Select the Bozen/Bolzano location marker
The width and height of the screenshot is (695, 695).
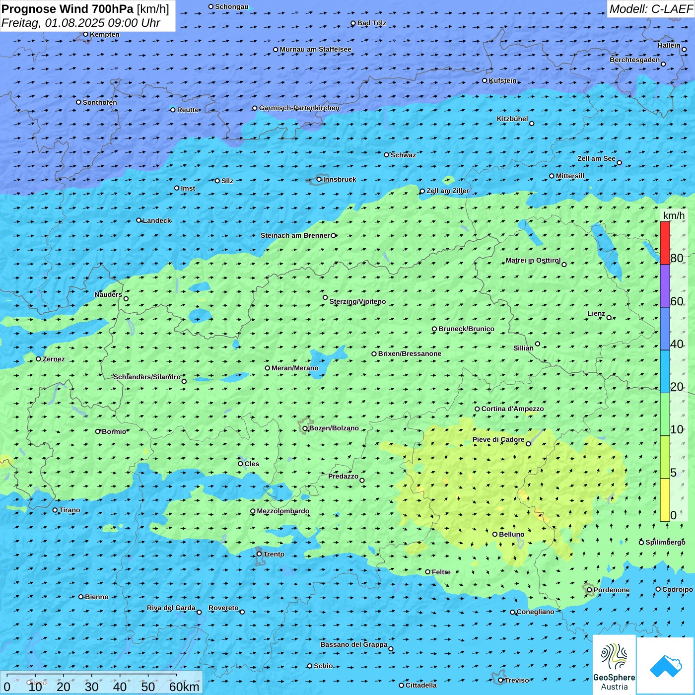305,428
